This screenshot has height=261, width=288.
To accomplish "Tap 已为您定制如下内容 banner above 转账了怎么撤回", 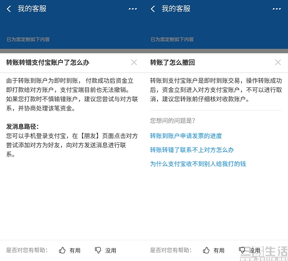I will (172, 39).
